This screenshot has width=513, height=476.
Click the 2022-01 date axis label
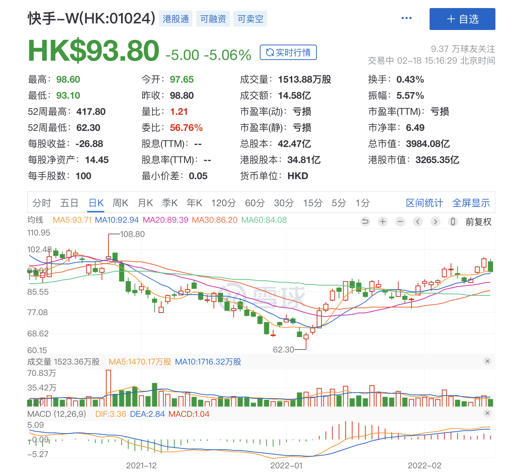click(287, 465)
